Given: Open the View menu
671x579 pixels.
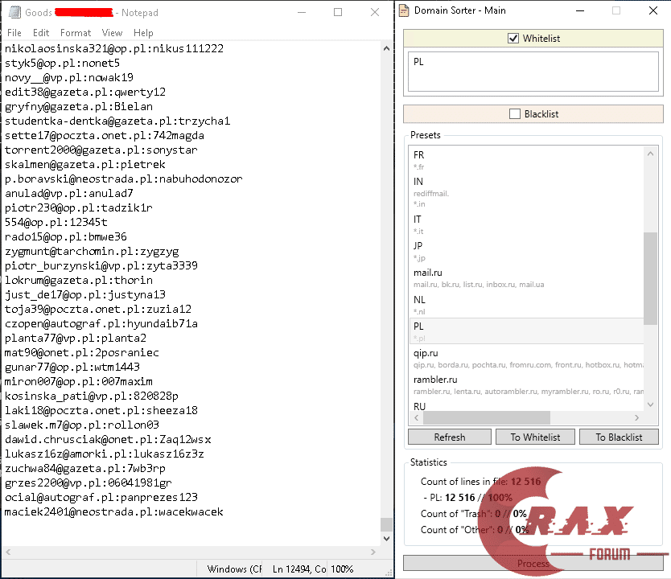Looking at the screenshot, I should click(112, 33).
